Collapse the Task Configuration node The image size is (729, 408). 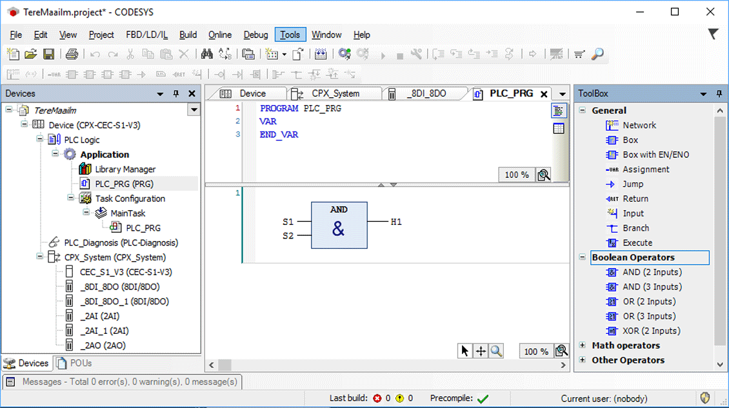click(x=71, y=197)
